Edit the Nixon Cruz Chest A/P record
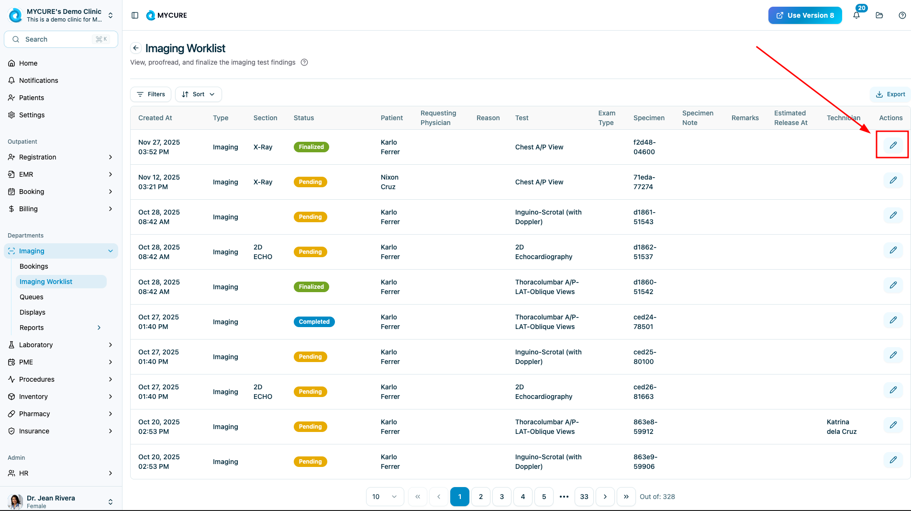This screenshot has width=911, height=511. (x=893, y=181)
